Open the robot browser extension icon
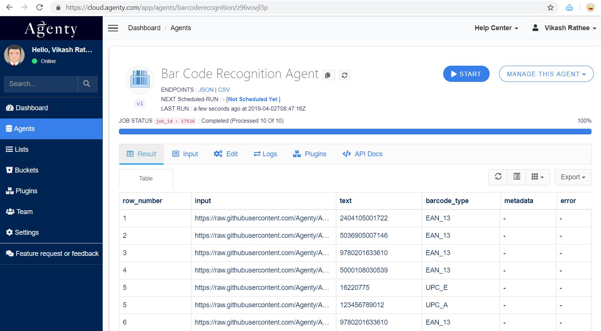This screenshot has width=601, height=331. pyautogui.click(x=569, y=8)
